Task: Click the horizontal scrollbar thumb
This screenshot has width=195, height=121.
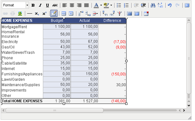Action: click(x=55, y=110)
